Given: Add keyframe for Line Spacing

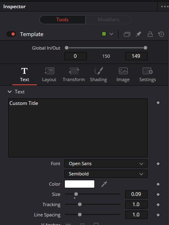Looking at the screenshot, I should [x=158, y=215].
